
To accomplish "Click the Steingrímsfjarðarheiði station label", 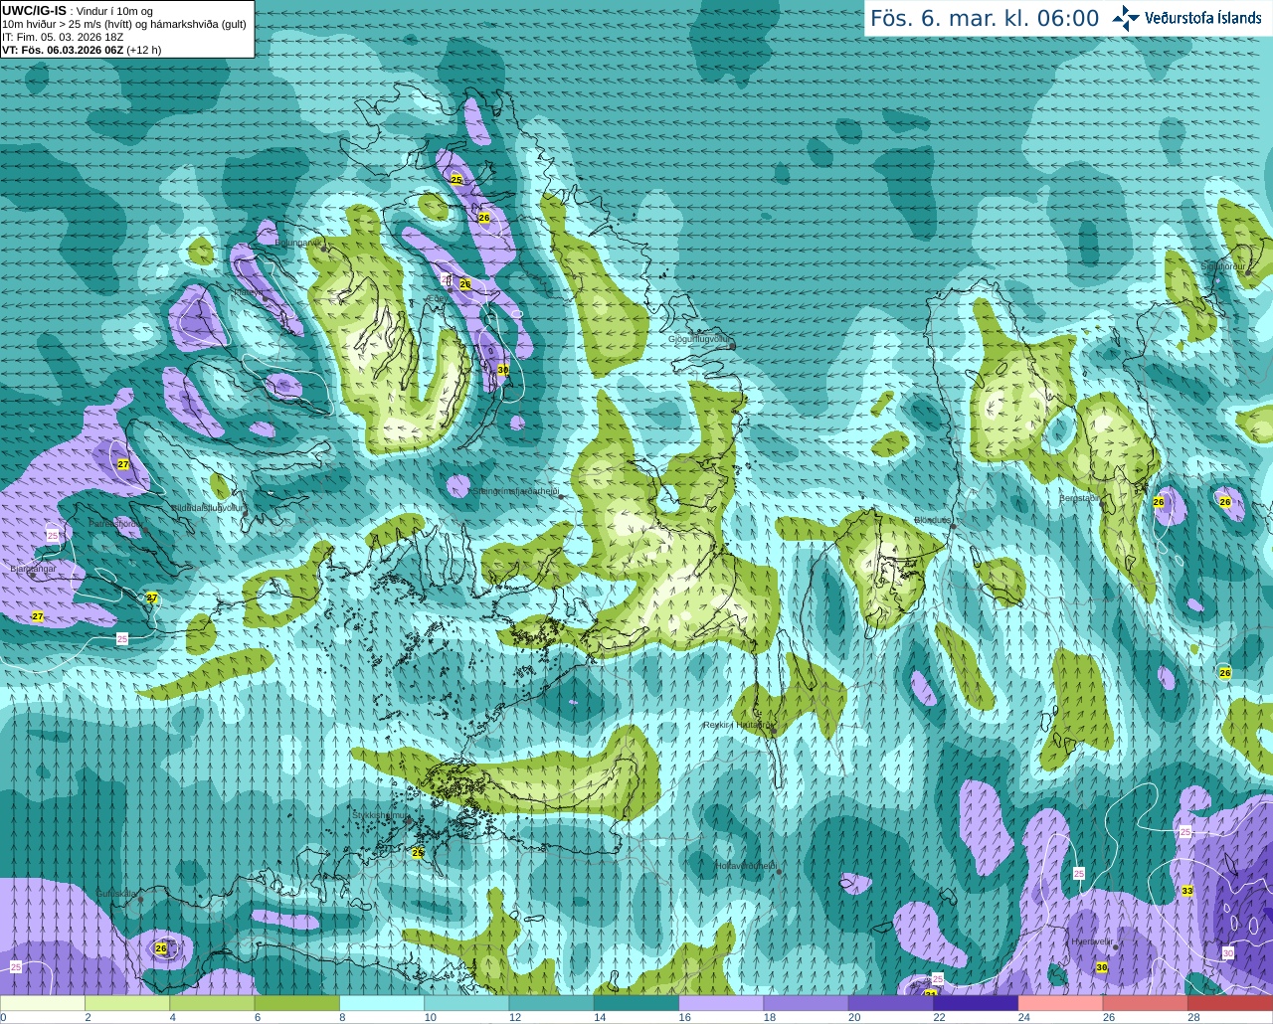I will click(x=514, y=491).
